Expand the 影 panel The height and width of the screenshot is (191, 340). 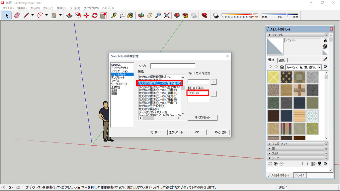tap(270, 149)
